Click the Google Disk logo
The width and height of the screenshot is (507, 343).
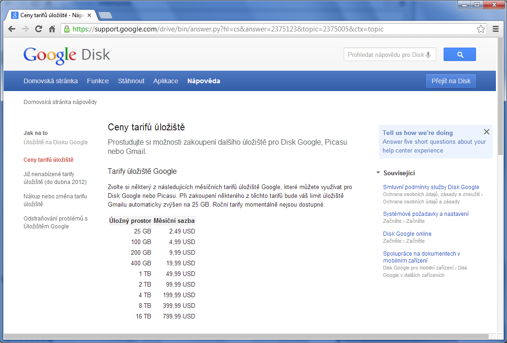(x=67, y=55)
